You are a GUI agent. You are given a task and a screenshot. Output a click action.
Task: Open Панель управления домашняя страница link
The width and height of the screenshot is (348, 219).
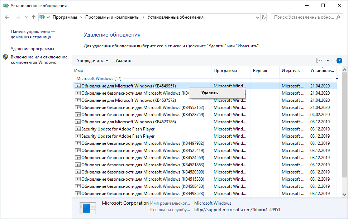(33, 34)
